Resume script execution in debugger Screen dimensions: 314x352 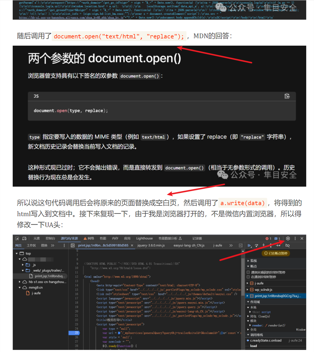click(x=249, y=246)
